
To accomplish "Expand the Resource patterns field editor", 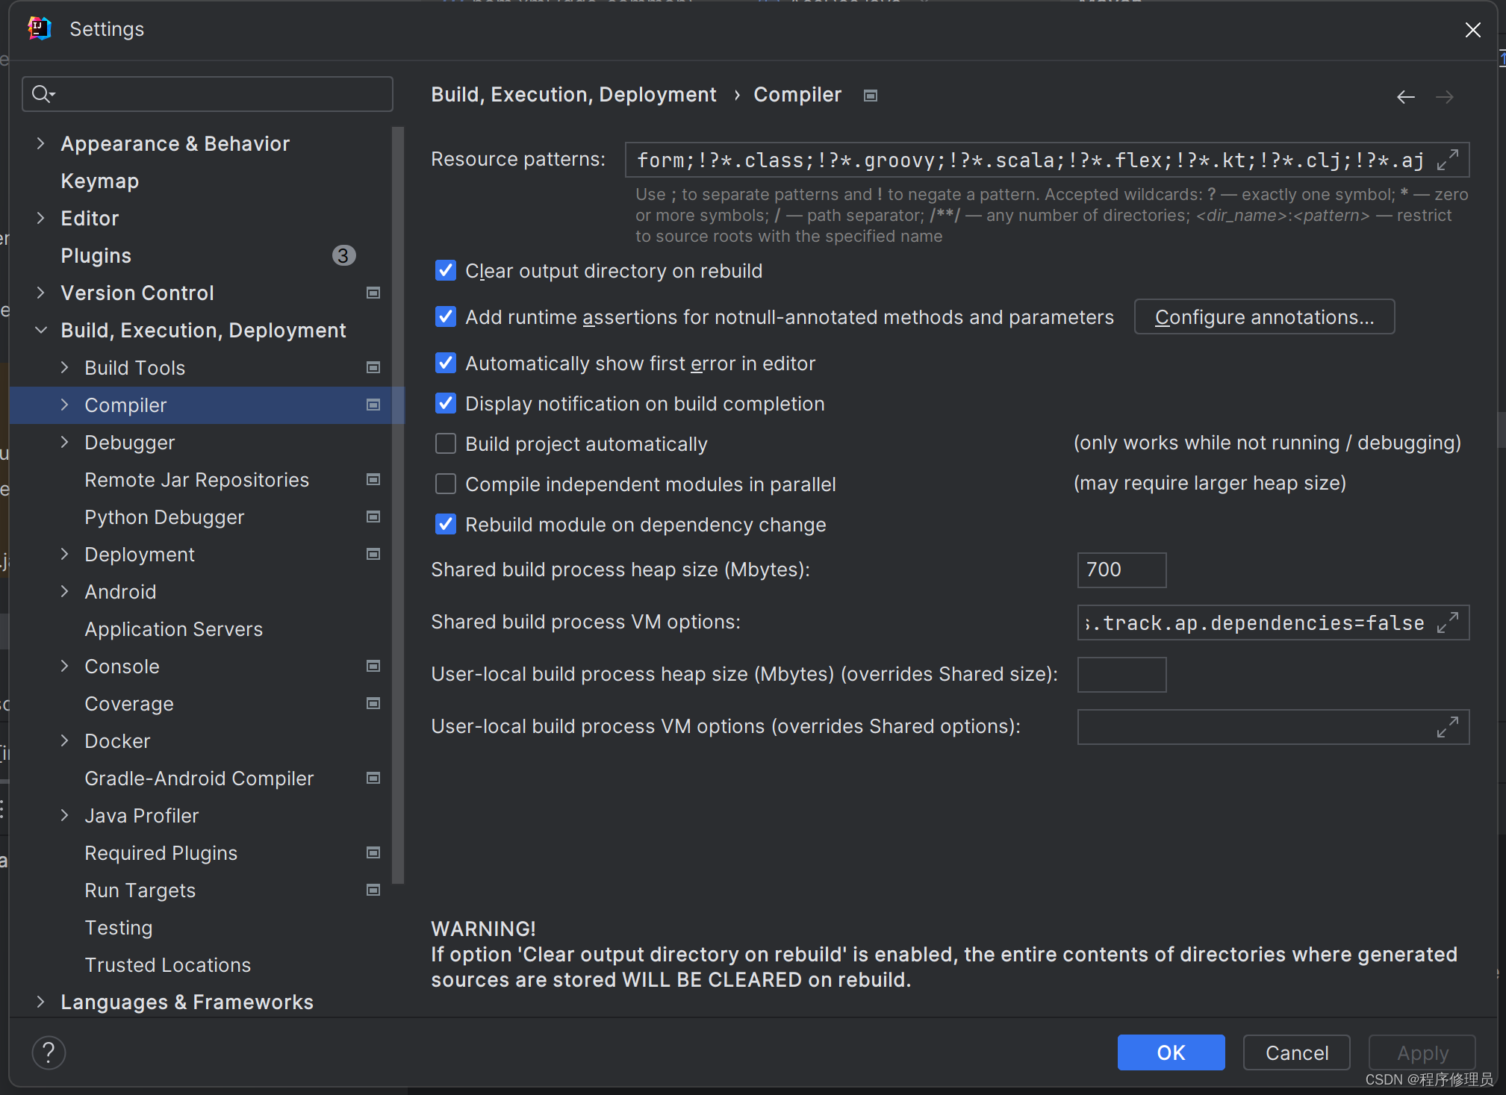I will [x=1447, y=160].
